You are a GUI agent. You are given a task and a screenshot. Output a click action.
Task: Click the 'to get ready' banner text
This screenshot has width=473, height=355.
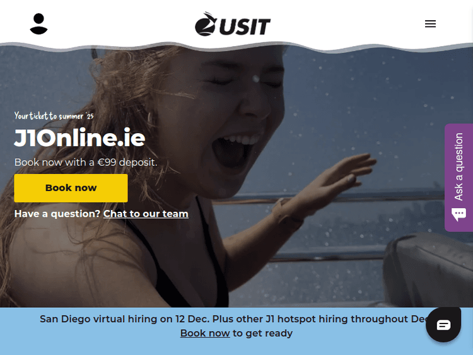click(x=262, y=333)
